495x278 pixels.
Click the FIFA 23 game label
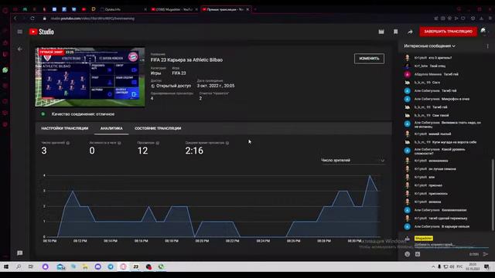click(x=179, y=73)
